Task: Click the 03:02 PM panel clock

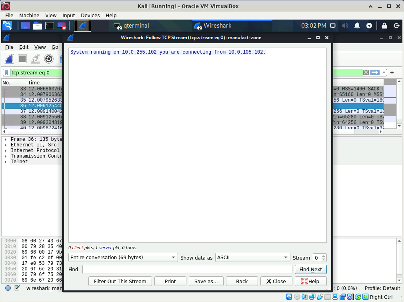Action: tap(314, 26)
